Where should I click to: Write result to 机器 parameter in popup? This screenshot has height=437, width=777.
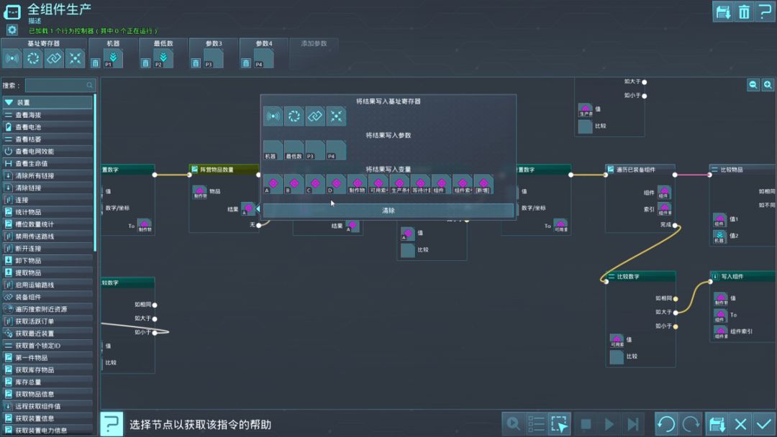click(273, 150)
